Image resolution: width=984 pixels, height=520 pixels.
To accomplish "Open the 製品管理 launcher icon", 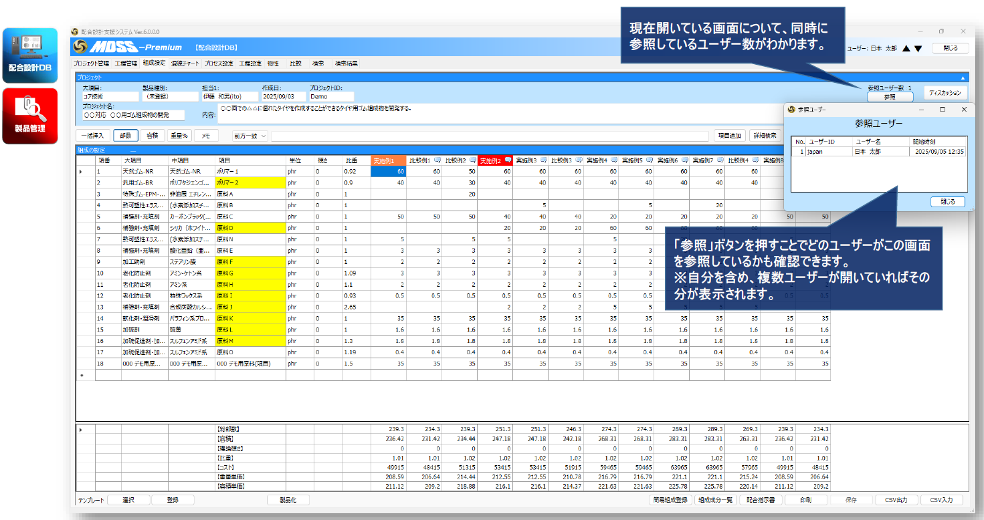I will [29, 115].
